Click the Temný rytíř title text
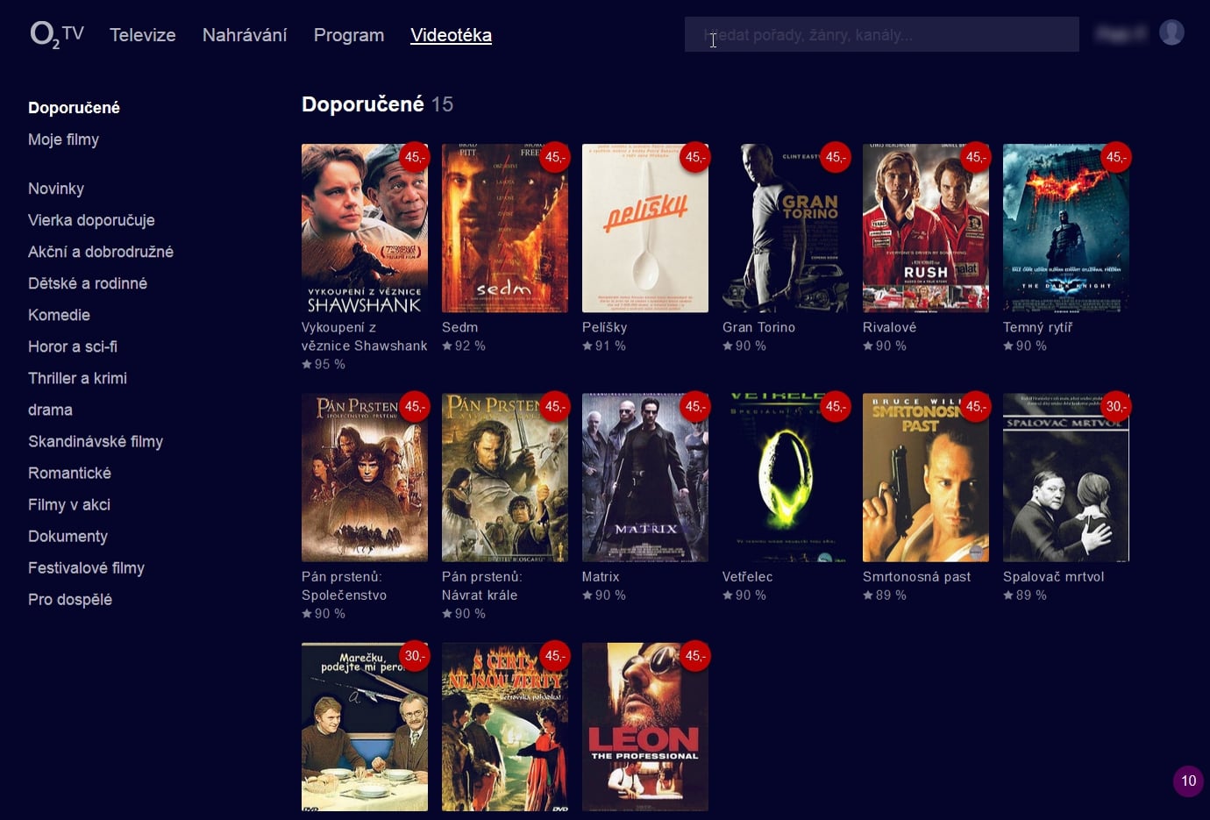 [x=1037, y=327]
